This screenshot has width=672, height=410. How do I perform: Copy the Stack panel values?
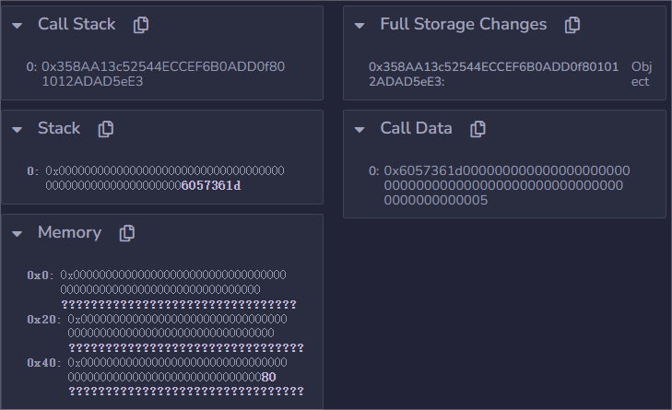click(106, 129)
